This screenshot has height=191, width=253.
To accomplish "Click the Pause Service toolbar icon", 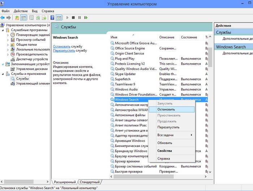I will [80, 17].
